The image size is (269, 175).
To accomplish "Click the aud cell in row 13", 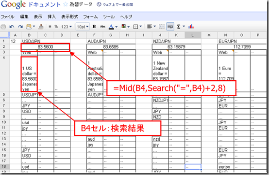I will pyautogui.click(x=95, y=139).
